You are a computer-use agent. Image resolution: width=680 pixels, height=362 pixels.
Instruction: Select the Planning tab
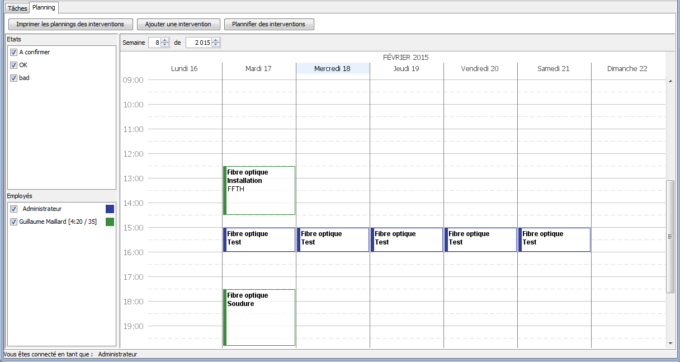44,8
